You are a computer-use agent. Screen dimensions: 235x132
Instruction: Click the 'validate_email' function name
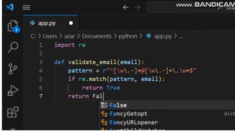(x=92, y=62)
